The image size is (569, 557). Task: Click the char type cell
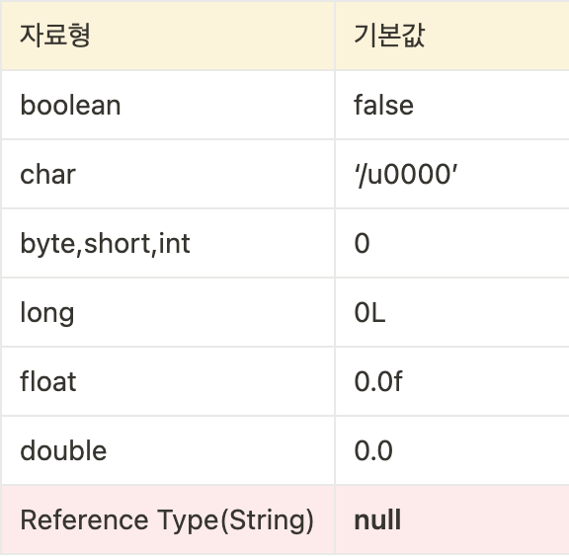click(168, 174)
